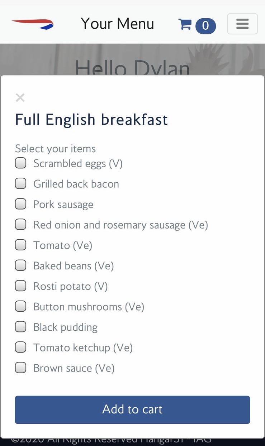Image resolution: width=265 pixels, height=446 pixels.
Task: Click the shopping cart icon
Action: pos(185,24)
